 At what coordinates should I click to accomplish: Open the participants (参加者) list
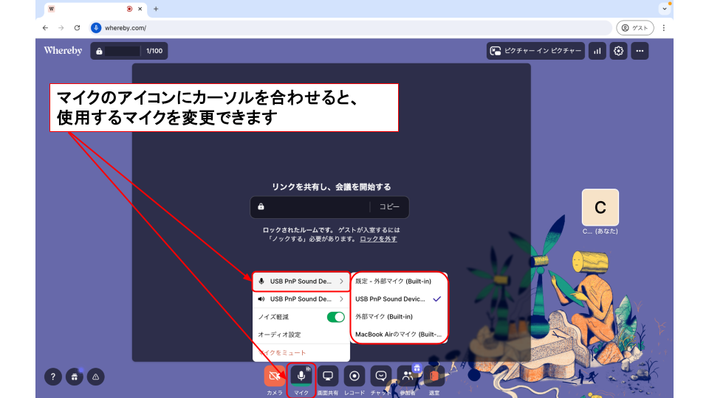pos(408,376)
